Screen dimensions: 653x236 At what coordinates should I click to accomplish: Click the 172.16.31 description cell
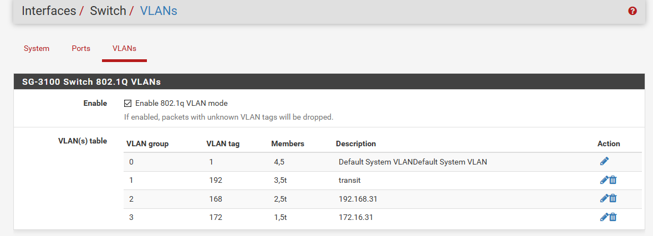tap(356, 218)
